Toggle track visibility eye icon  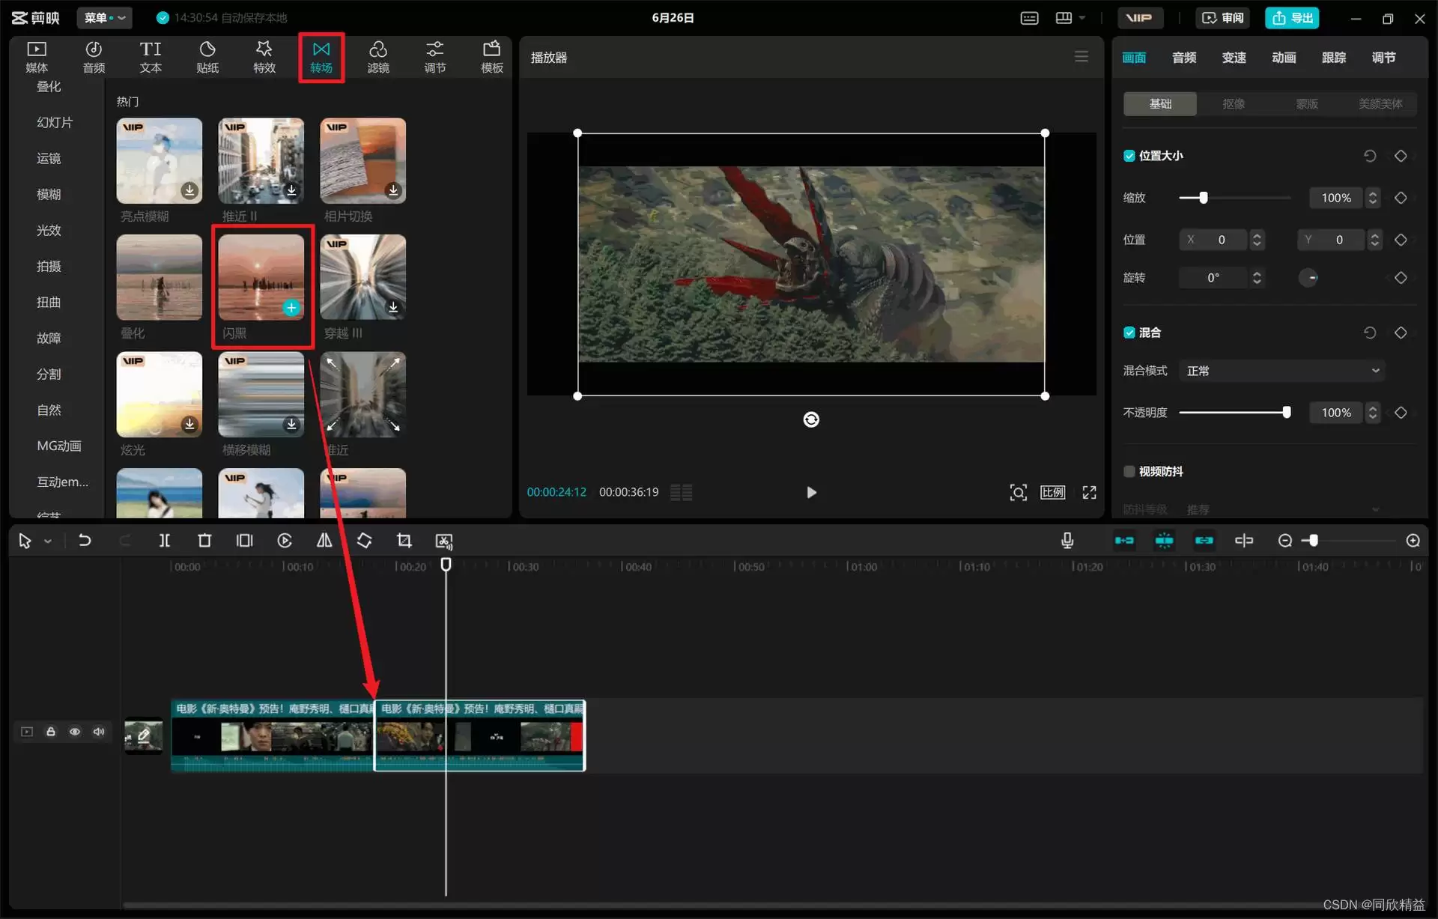75,732
